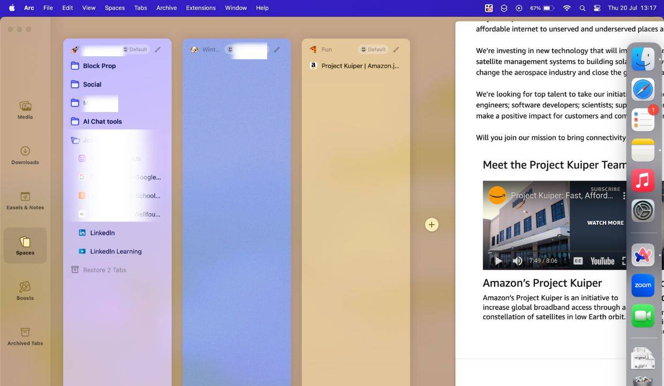Open FaceTime from the Dock
Image resolution: width=664 pixels, height=386 pixels.
[643, 316]
